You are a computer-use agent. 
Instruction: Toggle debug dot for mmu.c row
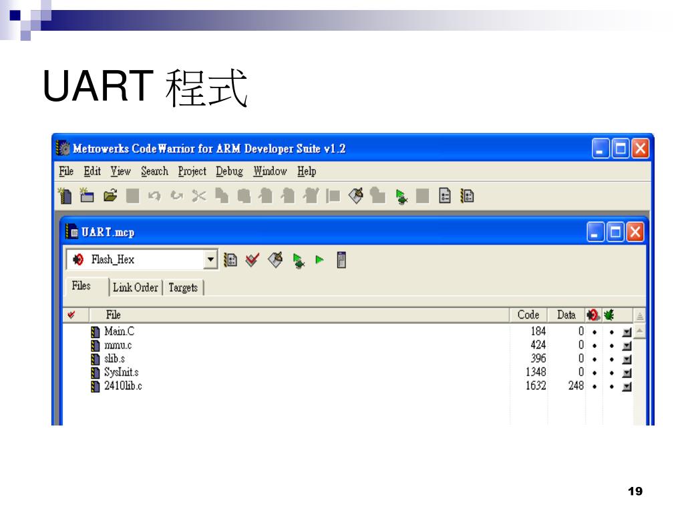tap(612, 346)
